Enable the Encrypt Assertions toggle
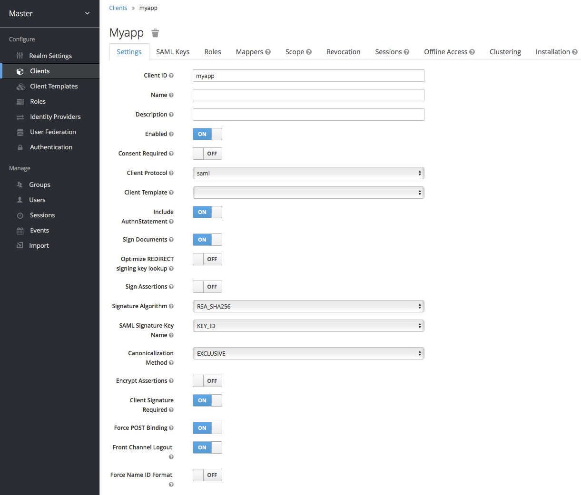This screenshot has width=581, height=495. [x=207, y=381]
